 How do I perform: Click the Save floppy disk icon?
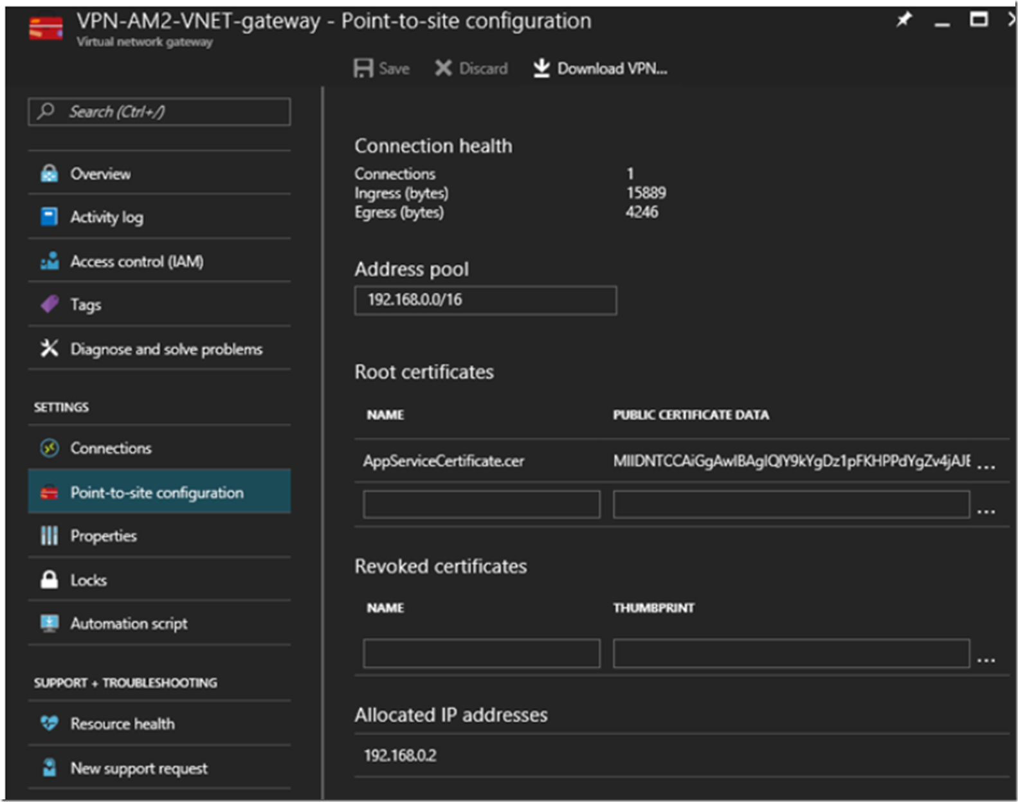click(363, 68)
